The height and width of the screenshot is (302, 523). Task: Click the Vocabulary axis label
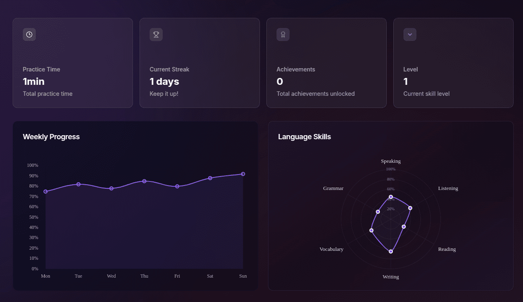[x=331, y=249]
